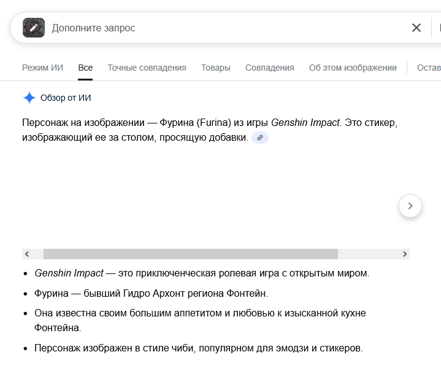The height and width of the screenshot is (368, 441).
Task: Click the italic 'Genshin Impact' text in first paragraph
Action: (305, 123)
